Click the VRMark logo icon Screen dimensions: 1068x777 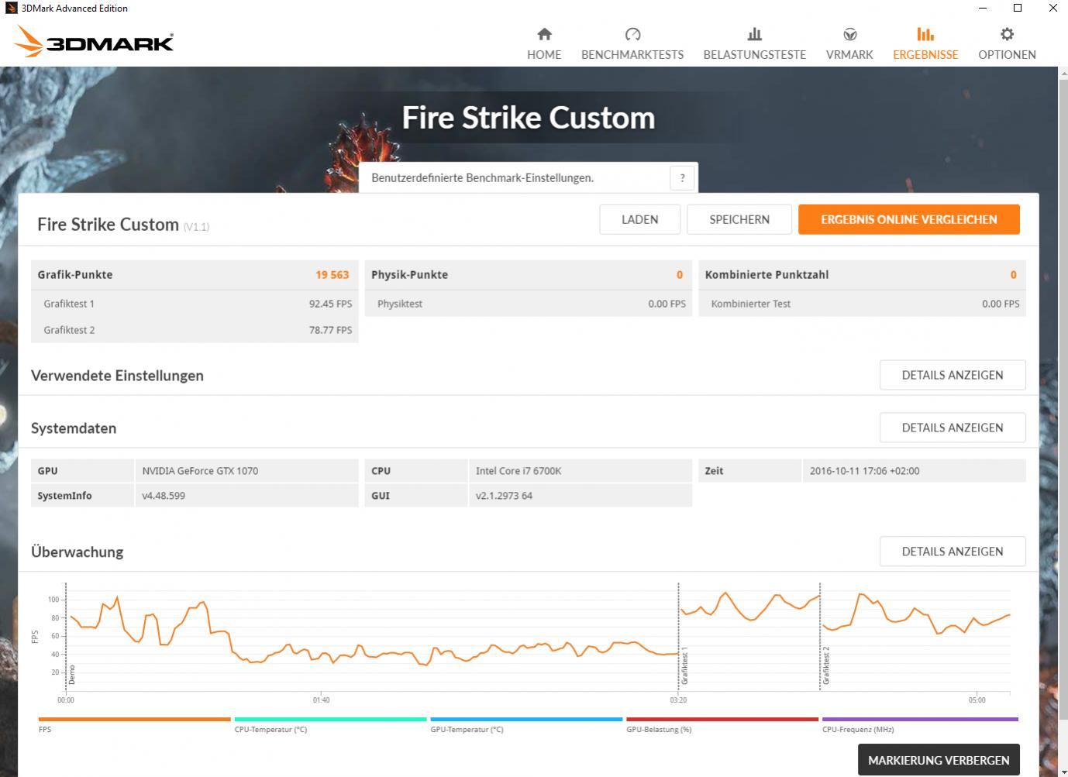tap(849, 34)
